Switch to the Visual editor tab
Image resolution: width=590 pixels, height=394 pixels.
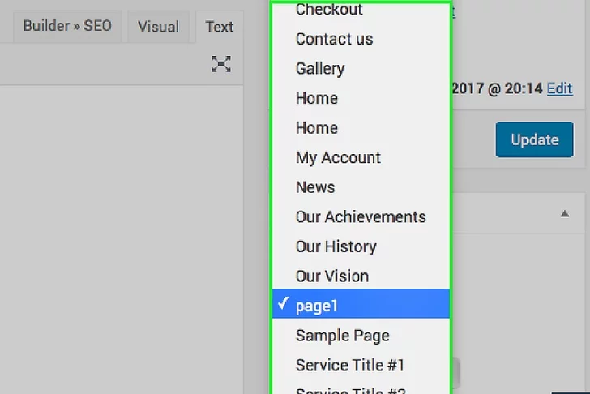click(x=158, y=27)
